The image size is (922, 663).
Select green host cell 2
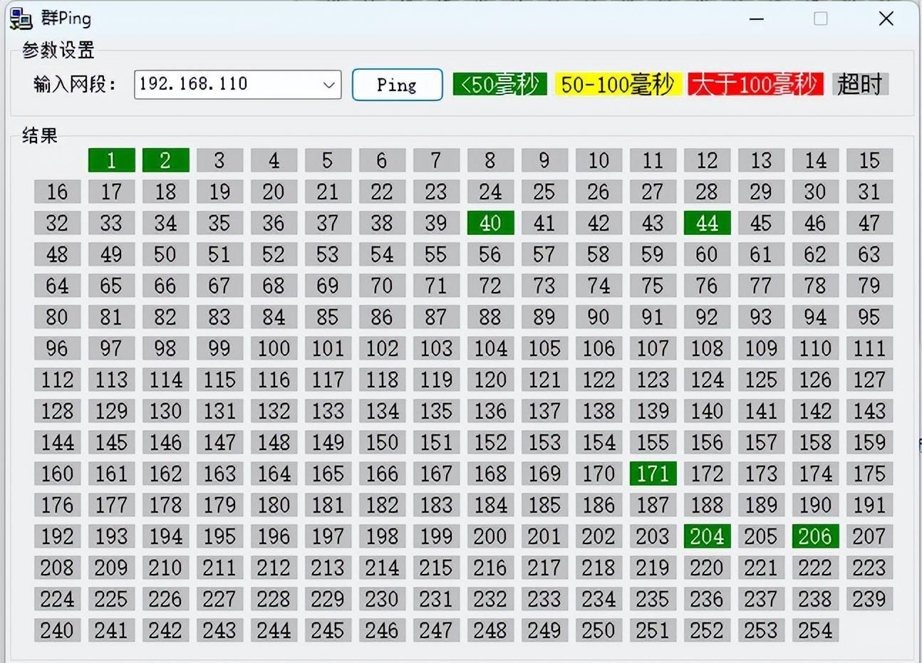[166, 160]
